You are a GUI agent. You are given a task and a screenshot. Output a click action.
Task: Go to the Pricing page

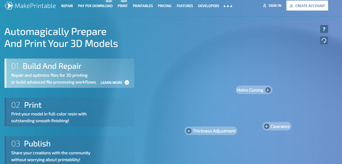point(165,6)
